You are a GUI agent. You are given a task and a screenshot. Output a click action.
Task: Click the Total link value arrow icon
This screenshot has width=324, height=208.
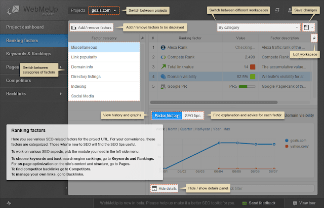(x=163, y=67)
